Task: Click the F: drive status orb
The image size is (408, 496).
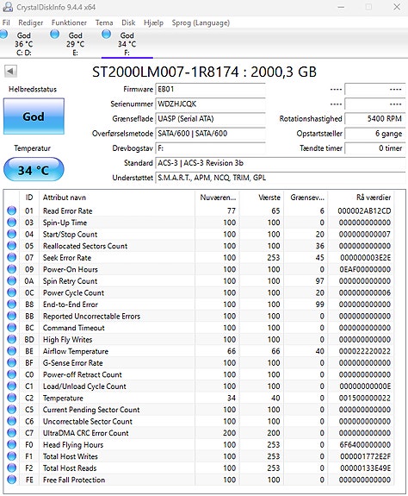Action: (x=107, y=34)
